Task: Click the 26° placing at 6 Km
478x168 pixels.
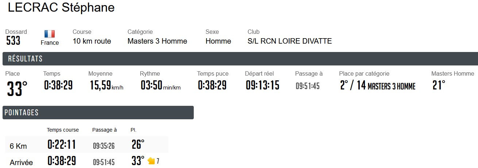Action: [x=138, y=145]
